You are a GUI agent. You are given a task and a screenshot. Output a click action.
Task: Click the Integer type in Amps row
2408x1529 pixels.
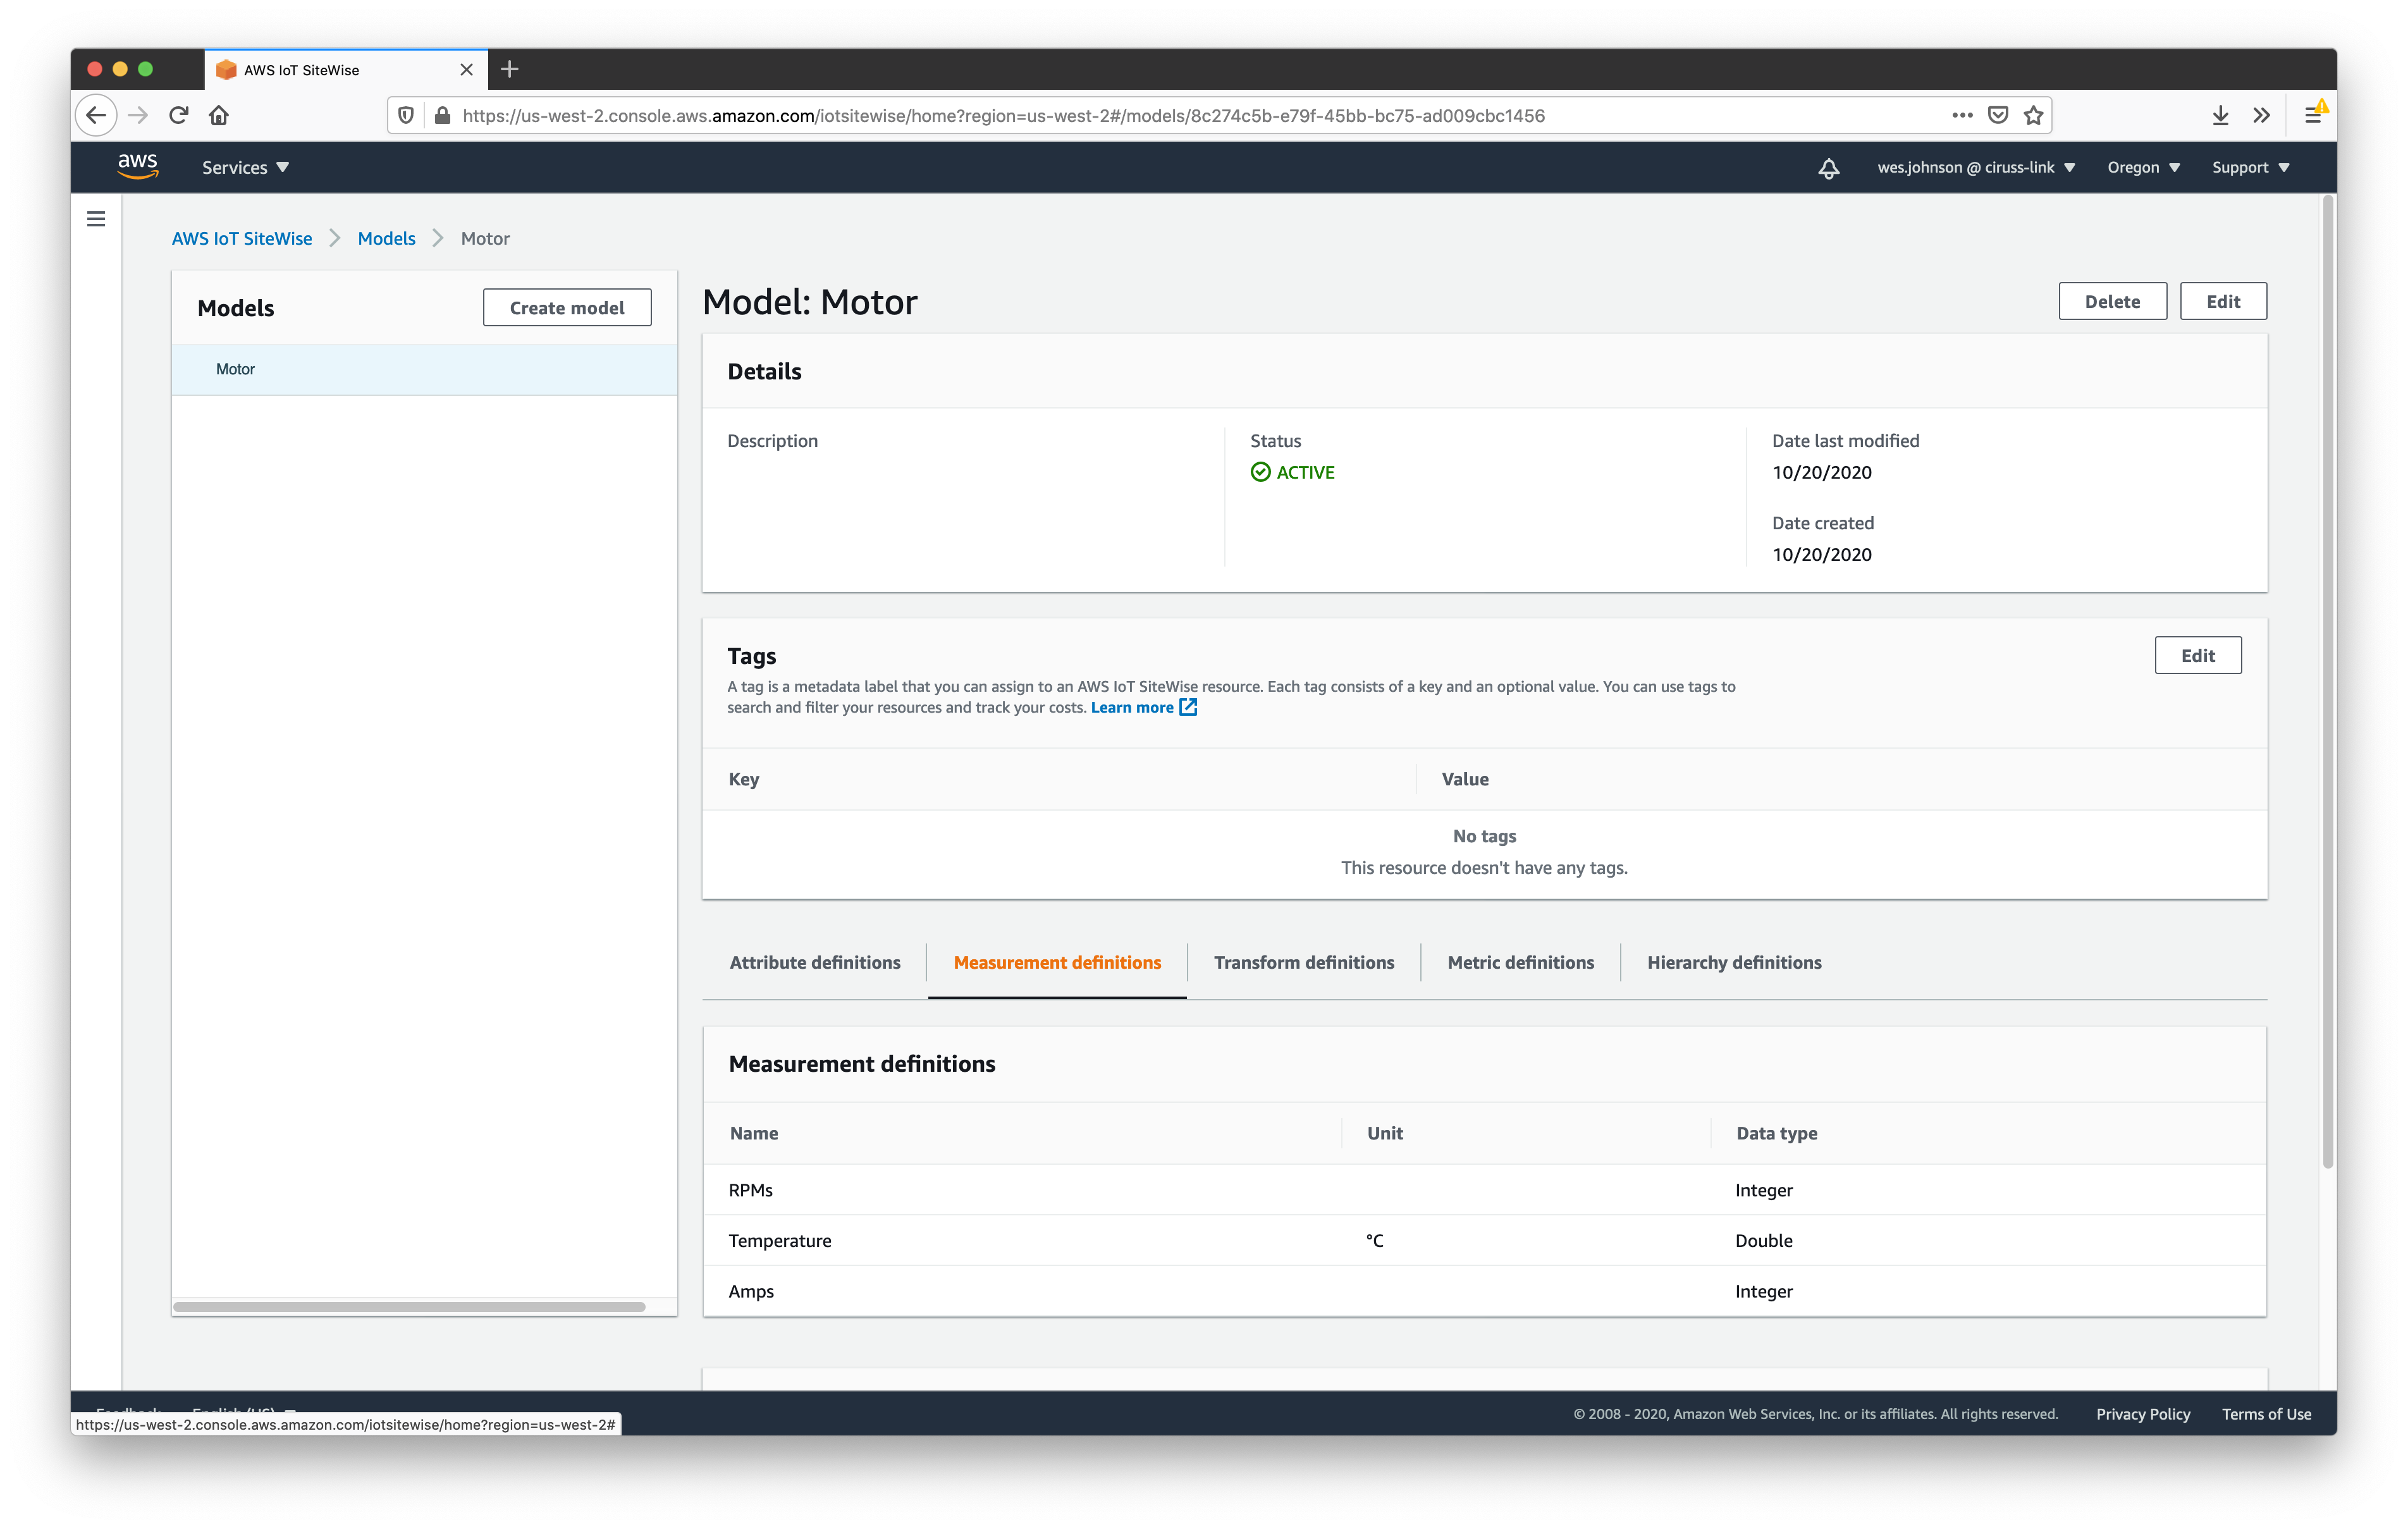(x=1763, y=1291)
